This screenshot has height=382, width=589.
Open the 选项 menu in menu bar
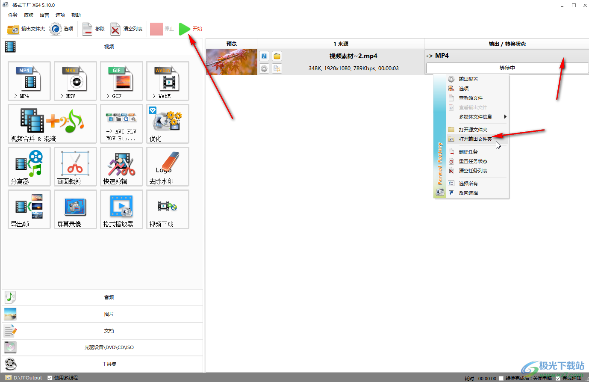click(60, 15)
